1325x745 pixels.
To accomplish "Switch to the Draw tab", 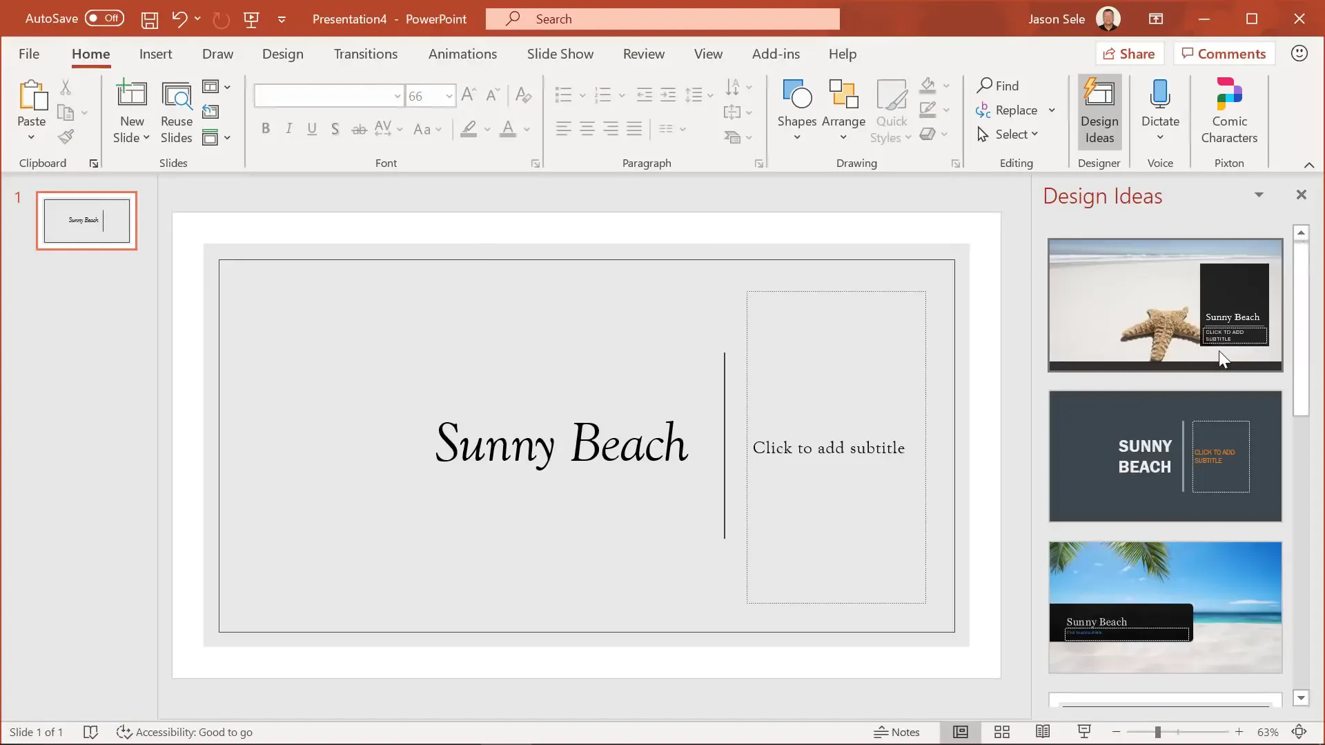I will coord(217,54).
